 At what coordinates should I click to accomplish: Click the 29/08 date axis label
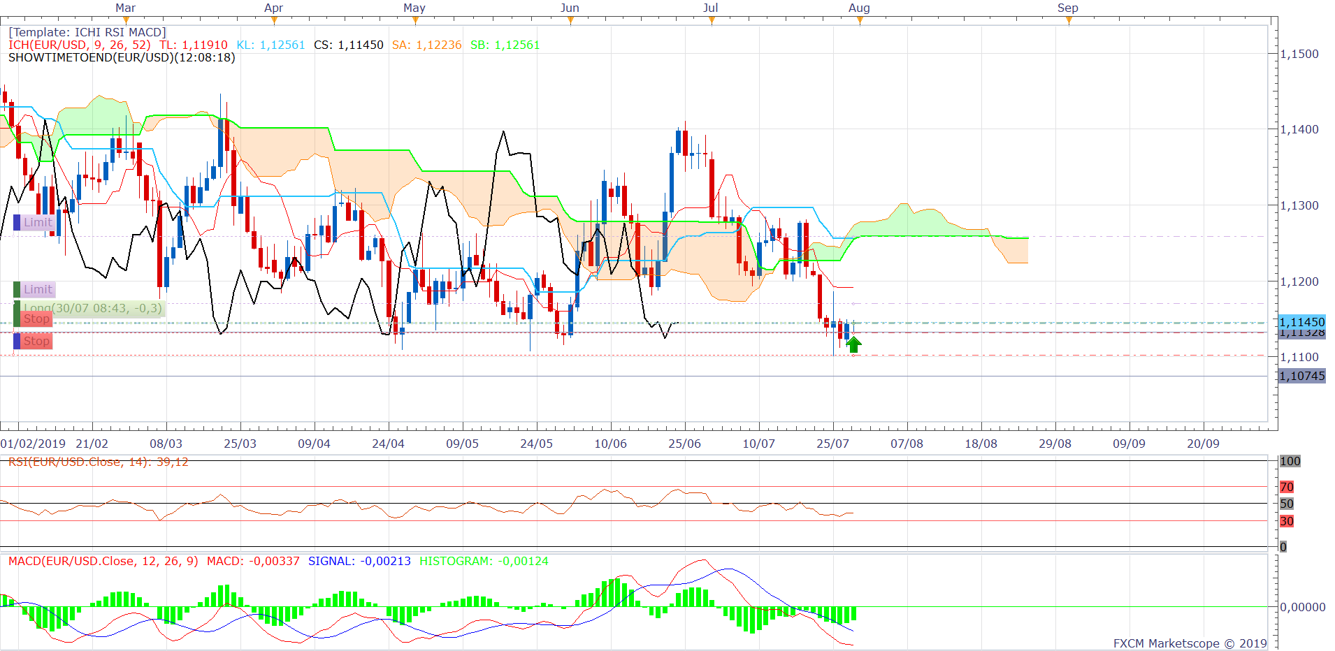coord(1055,444)
